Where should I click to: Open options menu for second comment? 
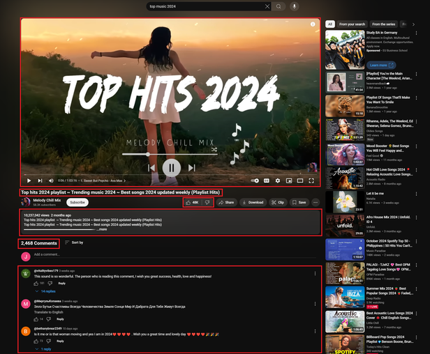pyautogui.click(x=315, y=304)
